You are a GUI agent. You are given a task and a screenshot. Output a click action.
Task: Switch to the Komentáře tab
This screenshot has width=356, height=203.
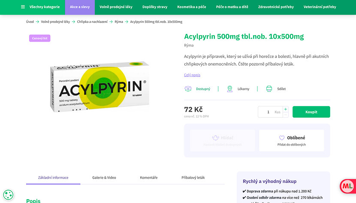click(x=148, y=177)
